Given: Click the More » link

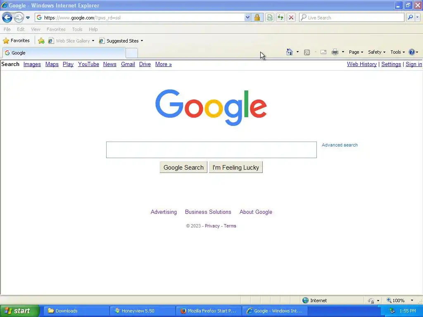Looking at the screenshot, I should click(164, 64).
